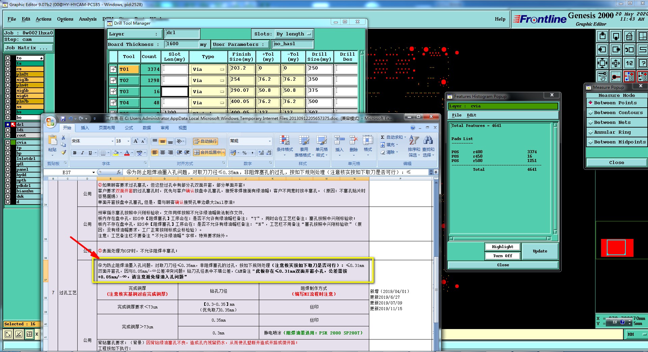Screen dimensions: 648x352
Task: Click the zoom out icon with outward arrows
Action: [616, 63]
